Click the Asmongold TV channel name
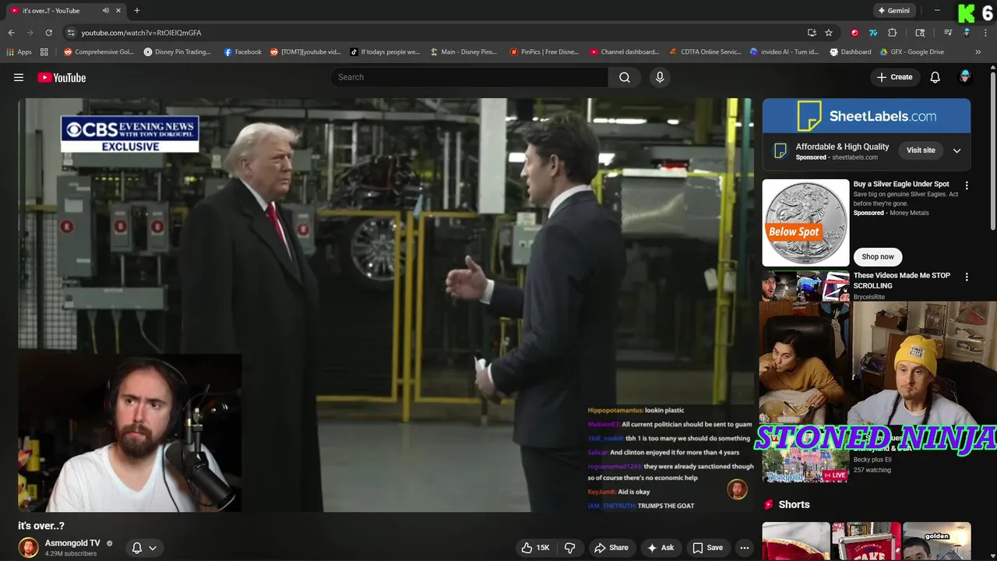This screenshot has height=561, width=997. point(72,543)
